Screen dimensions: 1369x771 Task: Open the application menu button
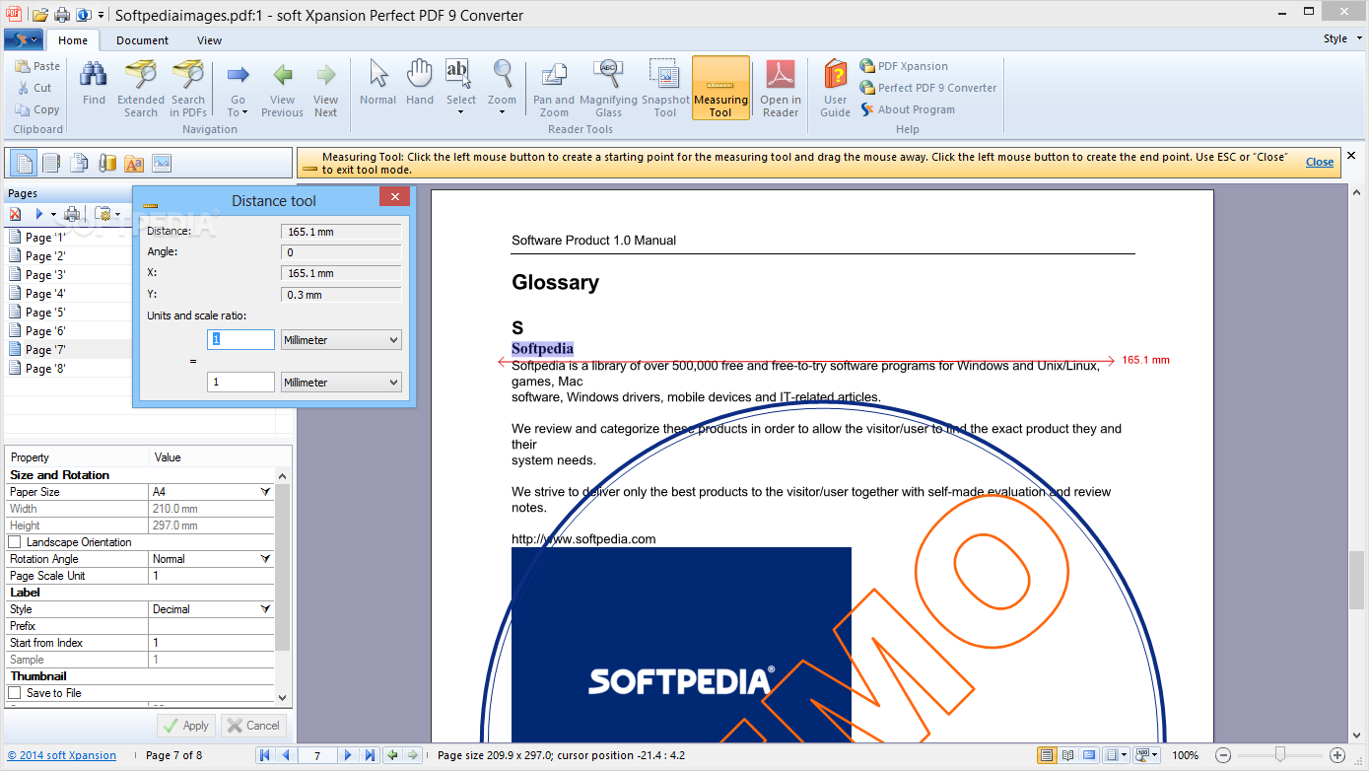click(23, 39)
